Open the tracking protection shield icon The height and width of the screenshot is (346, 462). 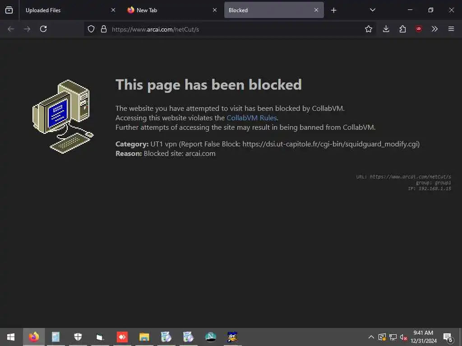click(x=91, y=29)
